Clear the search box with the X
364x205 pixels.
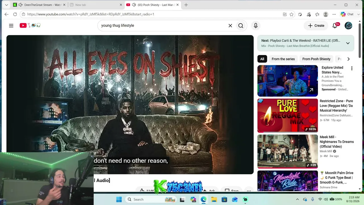(230, 26)
